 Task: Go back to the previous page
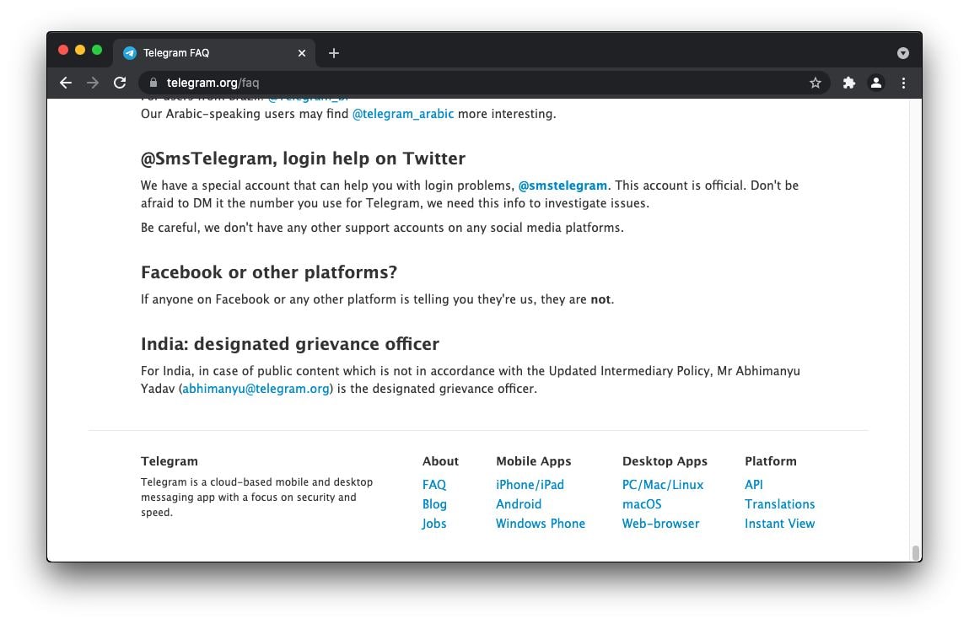click(x=66, y=83)
